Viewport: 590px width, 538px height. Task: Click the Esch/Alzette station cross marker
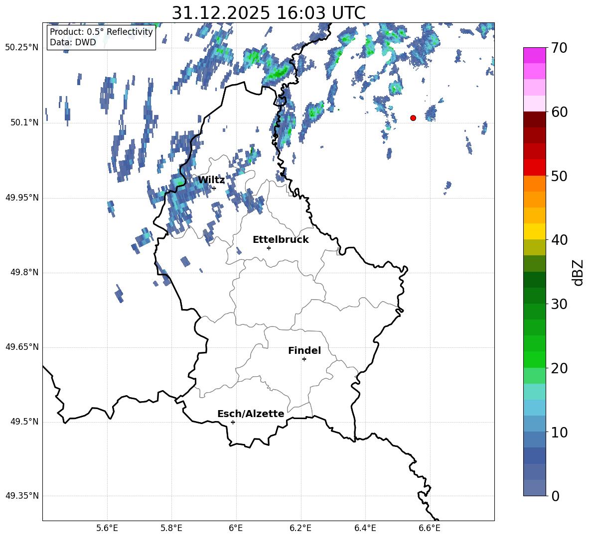[x=233, y=422]
